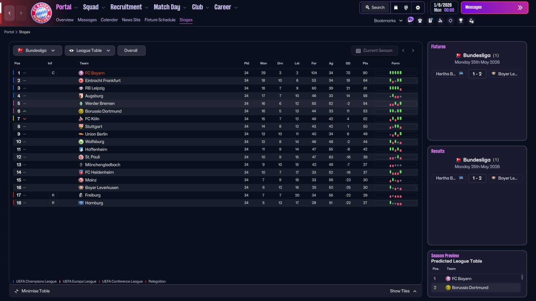Open the Messages tab under Portal

[x=87, y=20]
